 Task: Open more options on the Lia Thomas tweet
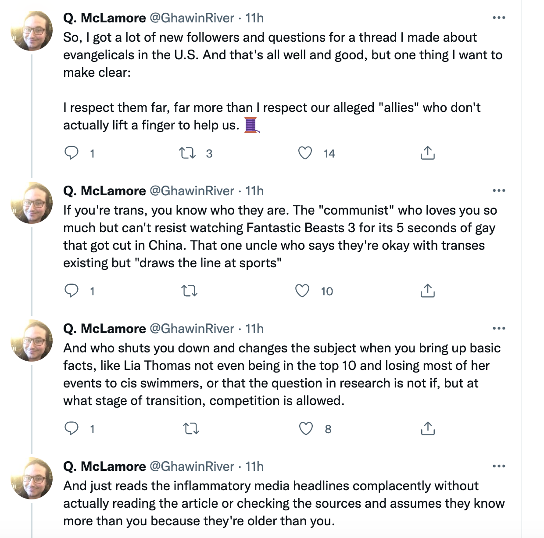click(499, 328)
